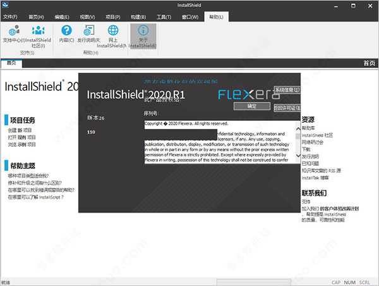
Task: Open the third help topic link
Action: [41, 190]
